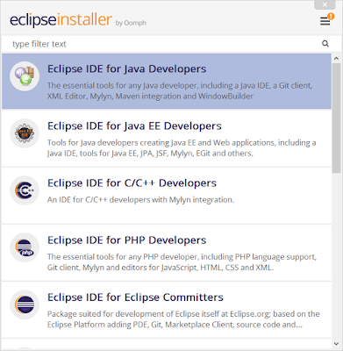Viewport: 343px width, 351px height.
Task: Click the Java EE package gear icon
Action: point(25,133)
